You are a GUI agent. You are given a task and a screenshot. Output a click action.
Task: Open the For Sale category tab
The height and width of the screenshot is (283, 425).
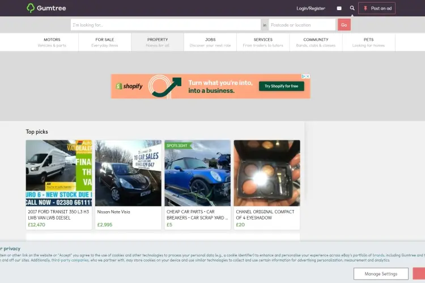105,42
